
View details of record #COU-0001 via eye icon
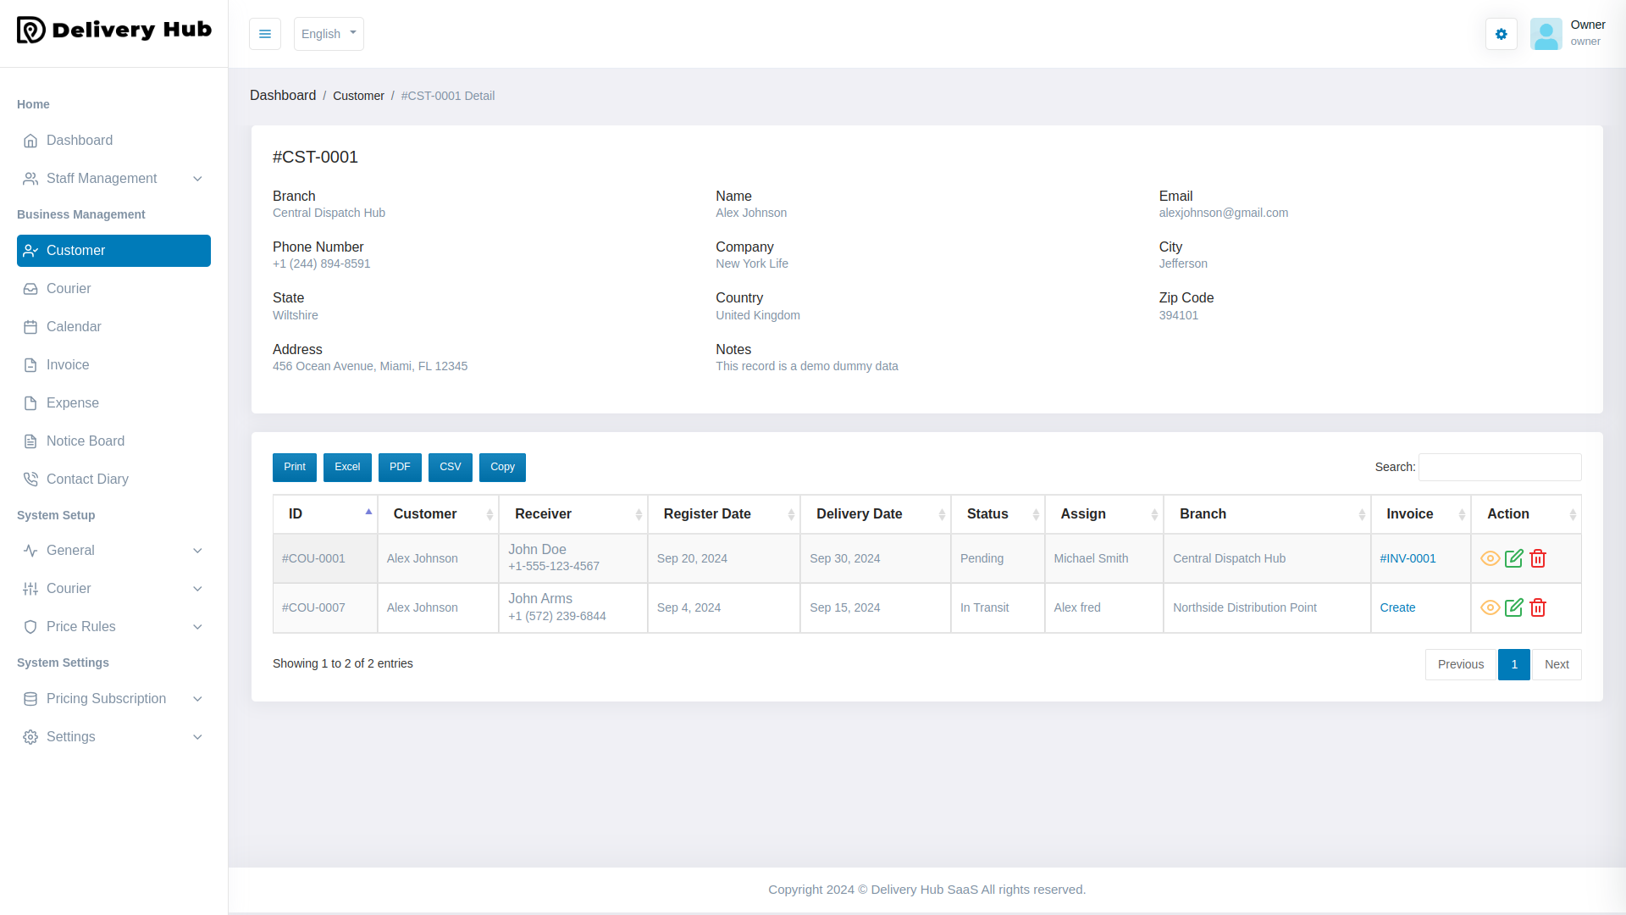(1490, 558)
